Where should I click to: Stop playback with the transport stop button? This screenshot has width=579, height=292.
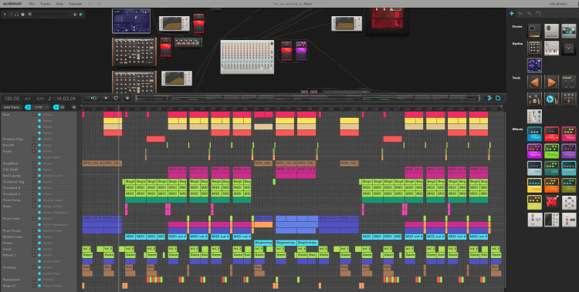point(105,98)
